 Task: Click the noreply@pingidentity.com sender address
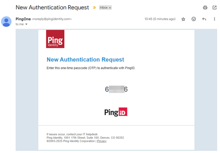coord(52,19)
